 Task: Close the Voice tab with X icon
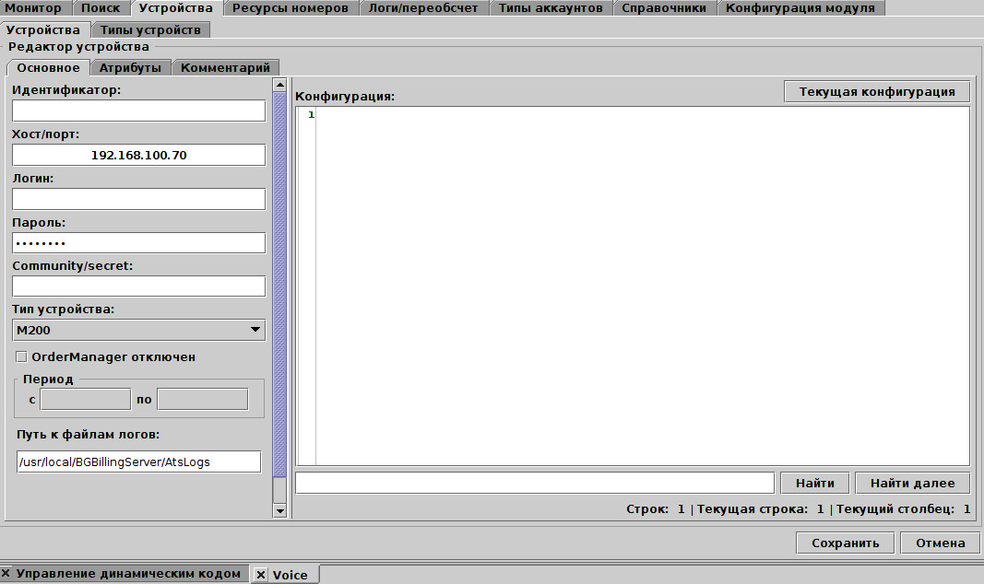pos(261,575)
